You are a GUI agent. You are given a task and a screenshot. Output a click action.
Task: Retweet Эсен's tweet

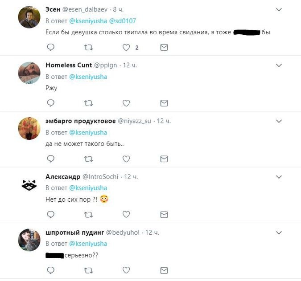[x=88, y=47]
